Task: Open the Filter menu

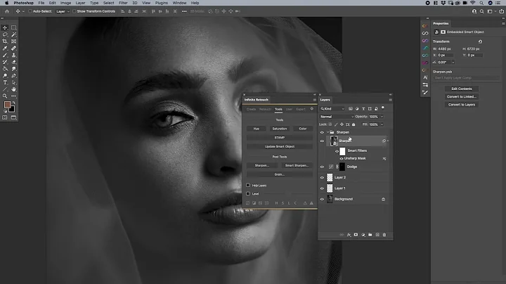Action: [x=123, y=3]
